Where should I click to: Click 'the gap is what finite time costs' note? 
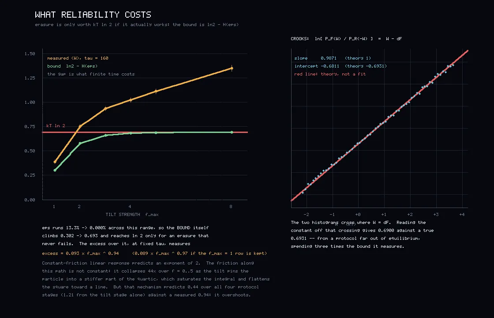[x=91, y=74]
